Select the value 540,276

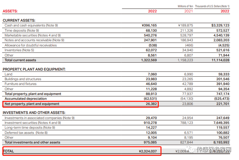(150, 35)
